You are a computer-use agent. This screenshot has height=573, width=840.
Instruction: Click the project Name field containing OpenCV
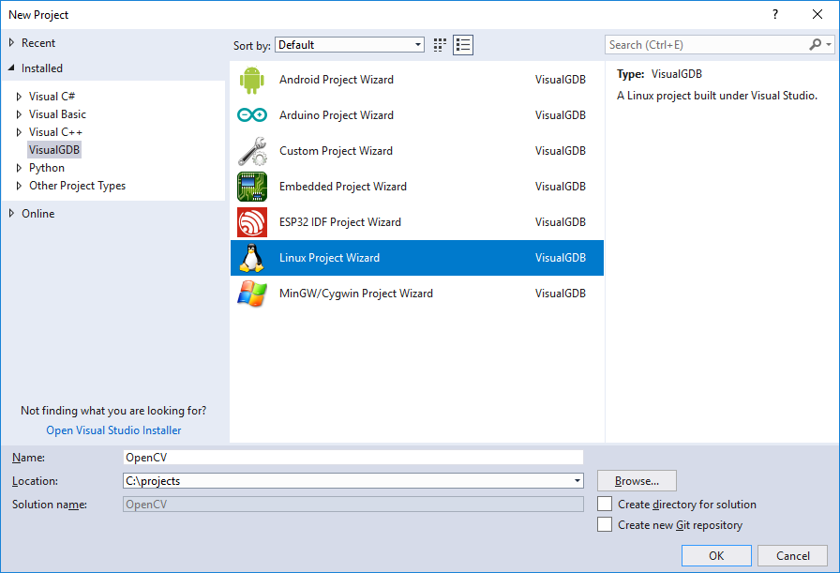pos(353,458)
